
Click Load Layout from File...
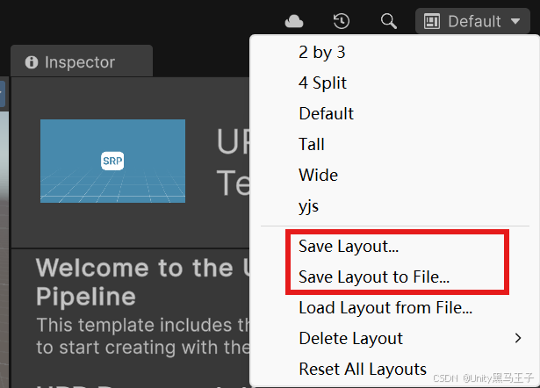click(394, 308)
